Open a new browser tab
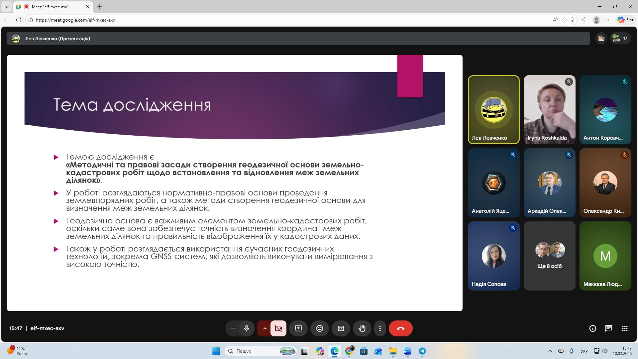Image resolution: width=638 pixels, height=359 pixels. (x=100, y=7)
